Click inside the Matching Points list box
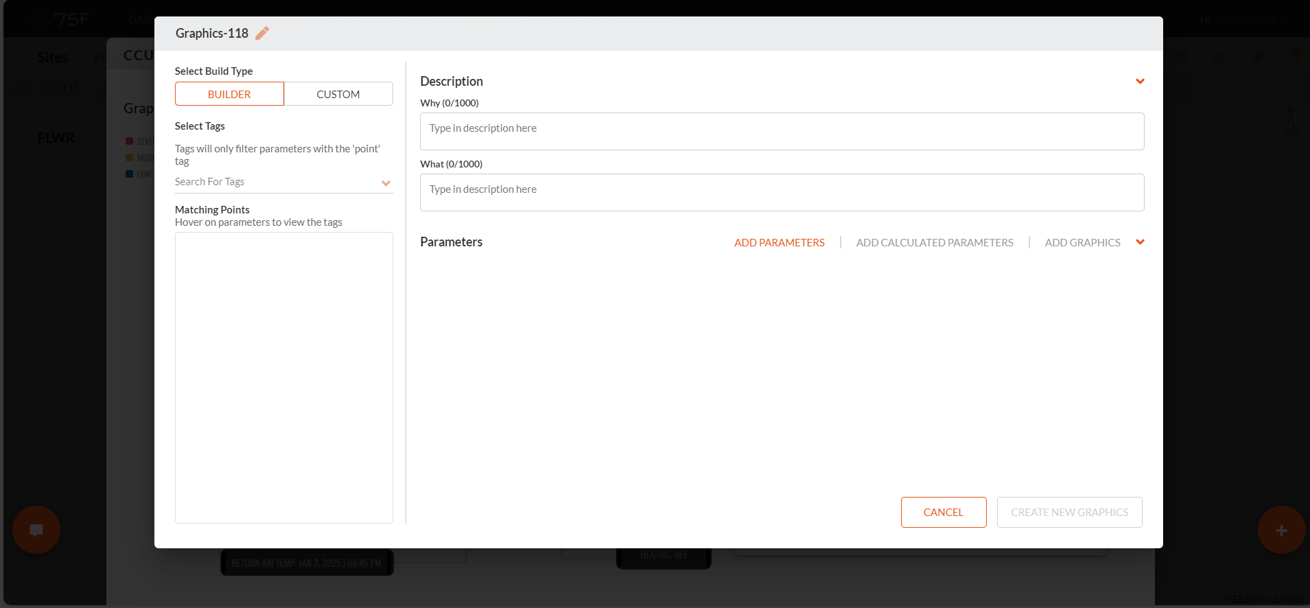This screenshot has height=608, width=1310. point(283,377)
